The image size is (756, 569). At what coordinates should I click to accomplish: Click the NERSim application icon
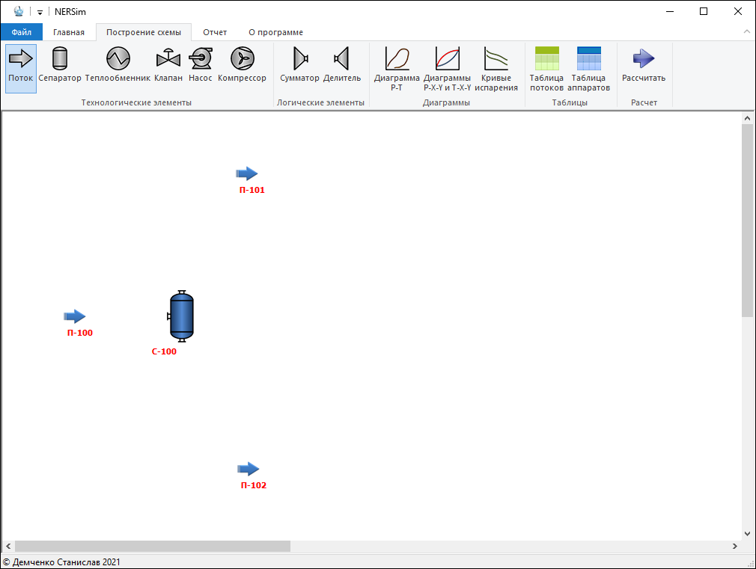point(18,11)
